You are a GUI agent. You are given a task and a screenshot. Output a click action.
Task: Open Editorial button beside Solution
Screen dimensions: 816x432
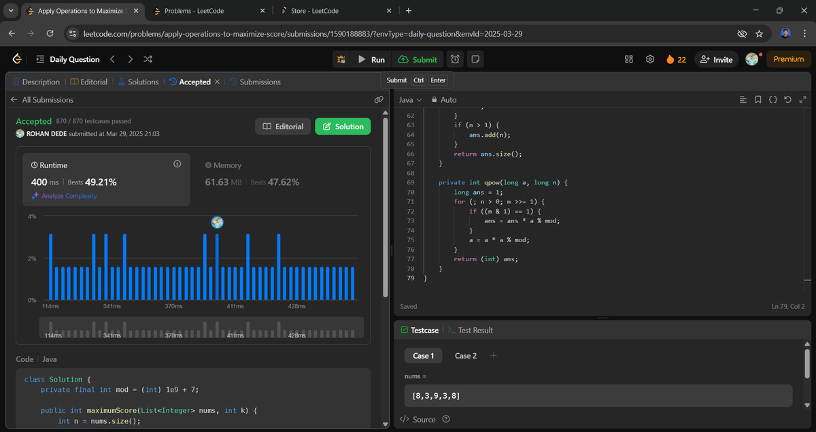tap(283, 127)
